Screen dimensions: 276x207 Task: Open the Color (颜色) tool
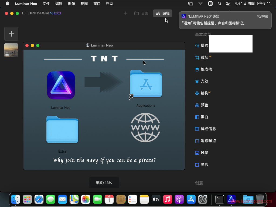pos(202,105)
